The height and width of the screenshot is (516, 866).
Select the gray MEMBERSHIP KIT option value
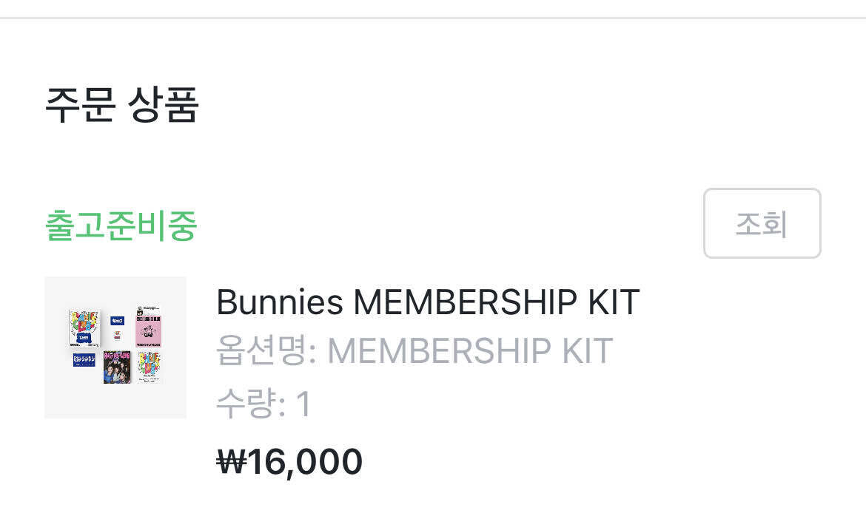coord(470,351)
